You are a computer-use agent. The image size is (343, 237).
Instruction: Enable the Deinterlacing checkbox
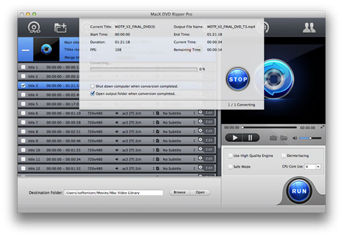tap(284, 156)
